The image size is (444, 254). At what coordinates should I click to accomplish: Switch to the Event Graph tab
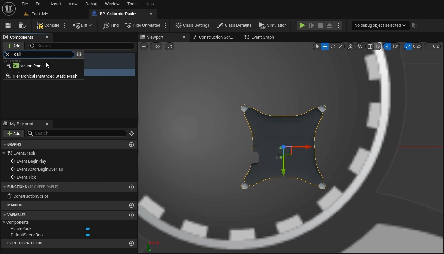tap(262, 37)
